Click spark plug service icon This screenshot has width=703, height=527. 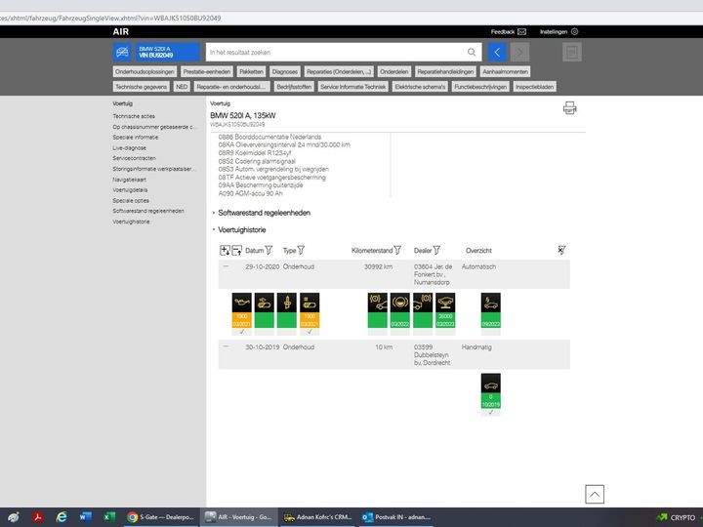287,310
